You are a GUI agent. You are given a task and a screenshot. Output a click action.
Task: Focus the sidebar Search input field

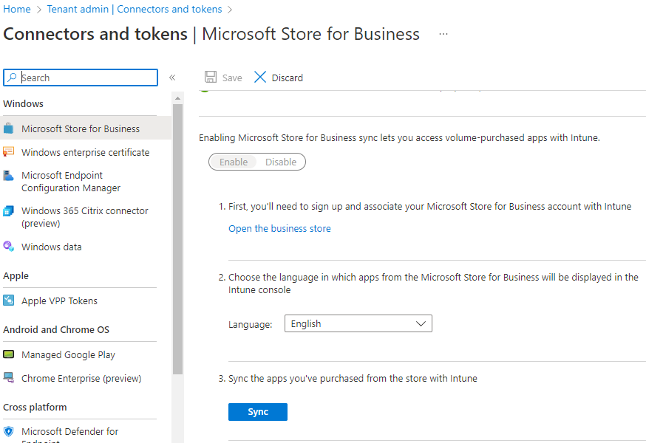(81, 78)
